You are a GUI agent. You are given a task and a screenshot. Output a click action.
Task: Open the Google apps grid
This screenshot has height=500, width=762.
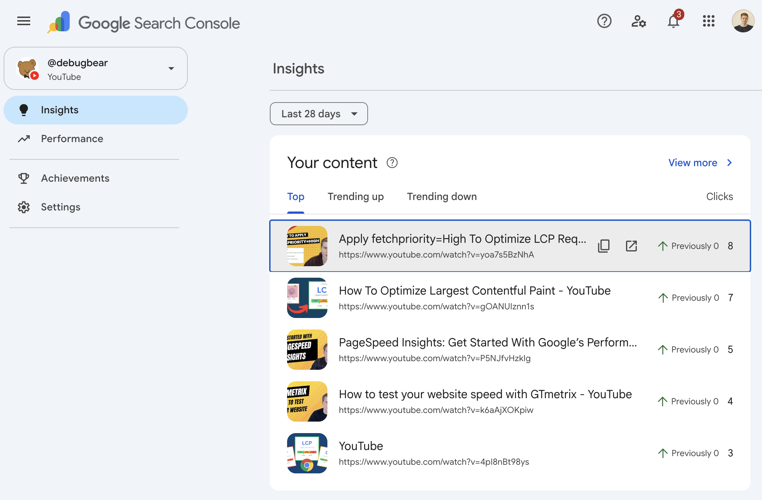pos(709,21)
